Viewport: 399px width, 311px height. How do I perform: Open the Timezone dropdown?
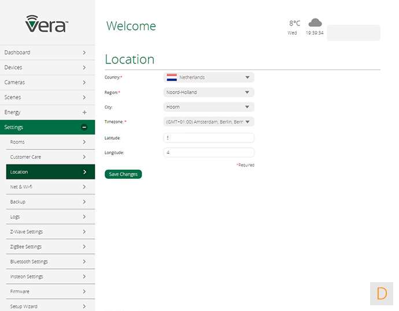(x=209, y=122)
